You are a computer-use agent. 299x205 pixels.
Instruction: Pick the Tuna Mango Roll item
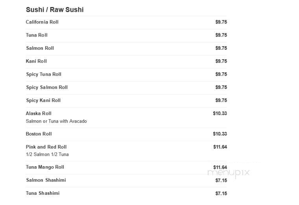[45, 167]
